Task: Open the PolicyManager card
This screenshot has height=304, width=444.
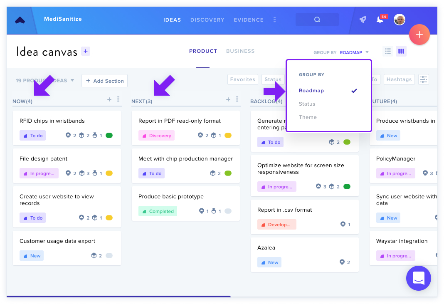Action: click(404, 166)
